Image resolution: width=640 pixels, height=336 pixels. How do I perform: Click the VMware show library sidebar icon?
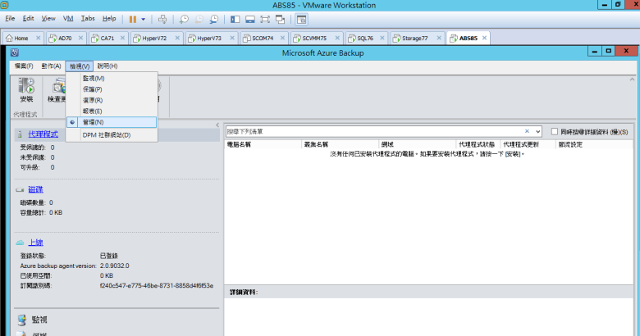235,18
